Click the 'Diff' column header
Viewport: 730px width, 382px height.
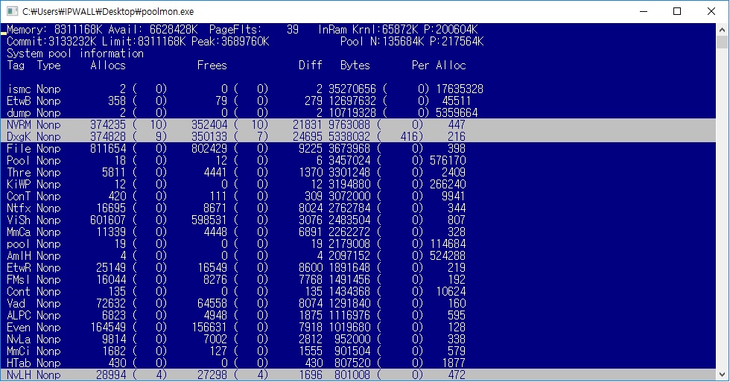(311, 65)
